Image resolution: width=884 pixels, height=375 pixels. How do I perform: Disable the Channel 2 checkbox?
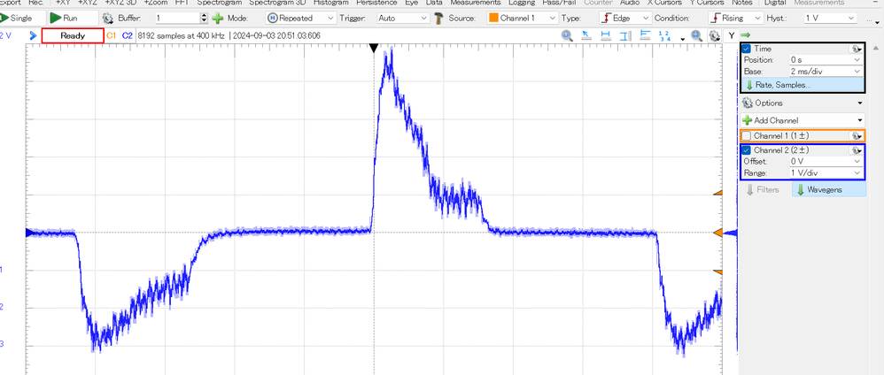(747, 150)
